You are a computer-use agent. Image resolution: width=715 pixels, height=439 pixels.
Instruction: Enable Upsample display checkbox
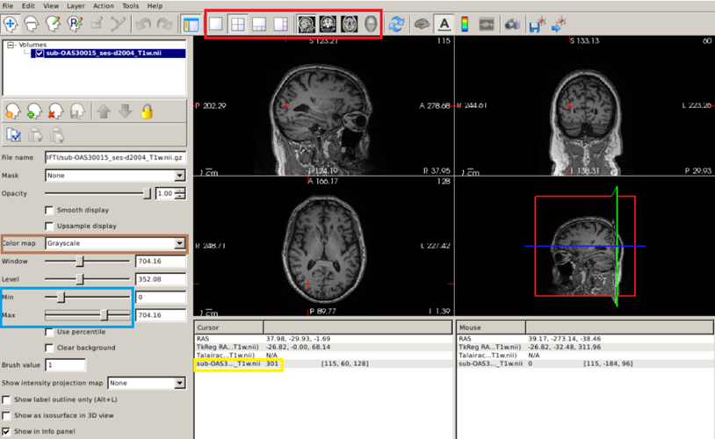pos(49,227)
